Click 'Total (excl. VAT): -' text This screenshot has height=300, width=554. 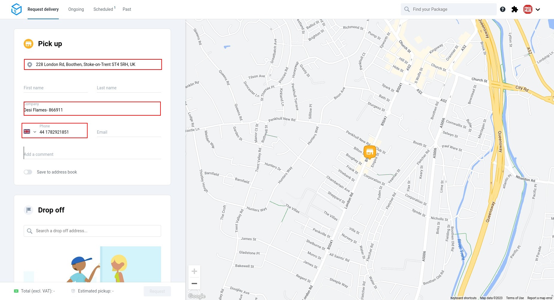pyautogui.click(x=38, y=291)
